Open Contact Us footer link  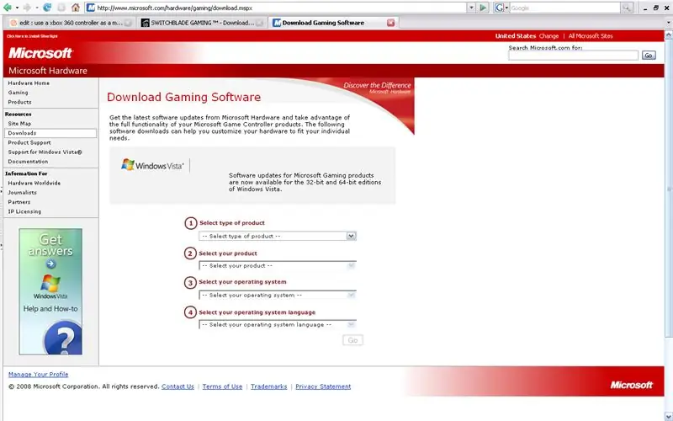tap(178, 386)
